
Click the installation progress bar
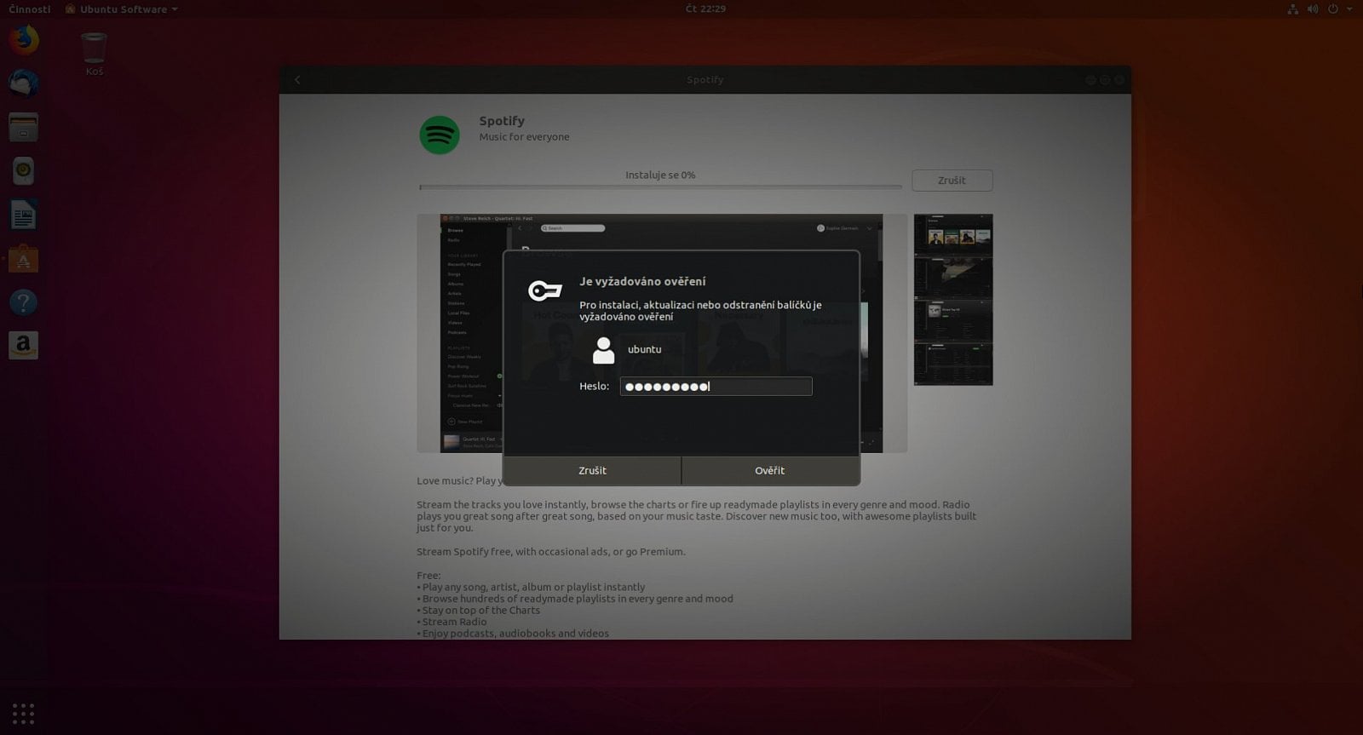pos(660,187)
